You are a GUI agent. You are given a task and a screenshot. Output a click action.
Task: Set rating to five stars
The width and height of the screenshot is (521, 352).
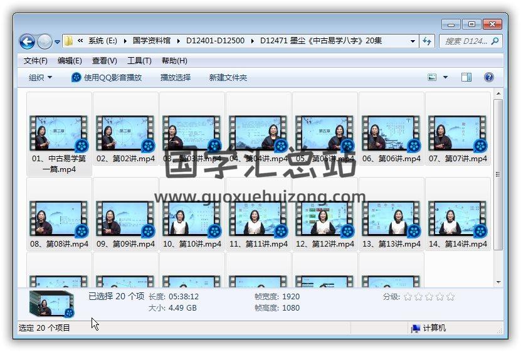click(x=450, y=297)
